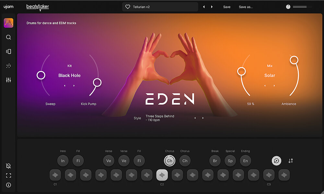Click Save button in top bar
The width and height of the screenshot is (324, 194).
[x=227, y=7]
